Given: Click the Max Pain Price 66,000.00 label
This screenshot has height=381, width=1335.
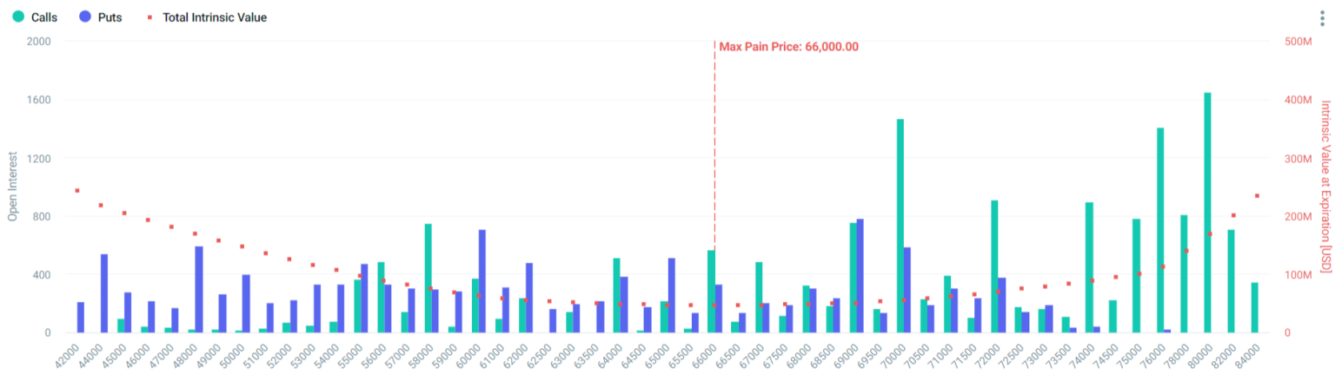Looking at the screenshot, I should [788, 47].
